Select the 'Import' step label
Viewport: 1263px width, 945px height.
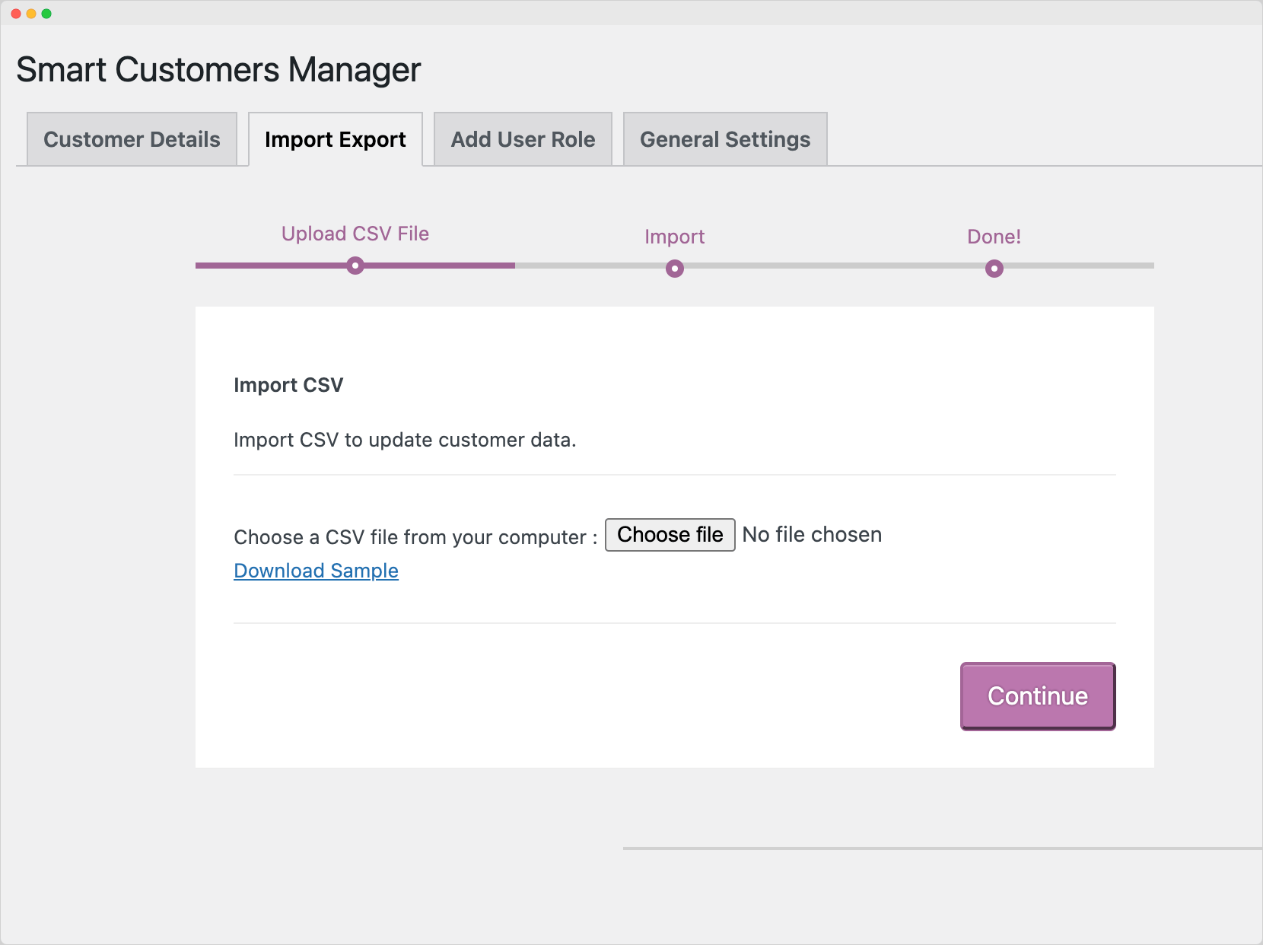[675, 237]
